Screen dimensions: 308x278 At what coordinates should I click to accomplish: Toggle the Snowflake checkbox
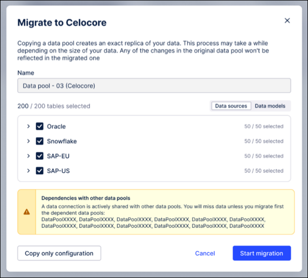coord(39,141)
